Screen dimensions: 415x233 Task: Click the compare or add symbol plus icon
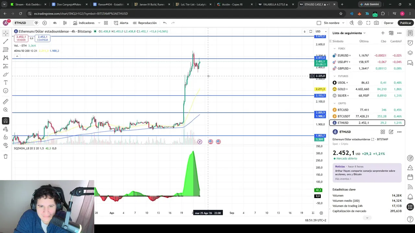[x=44, y=23]
